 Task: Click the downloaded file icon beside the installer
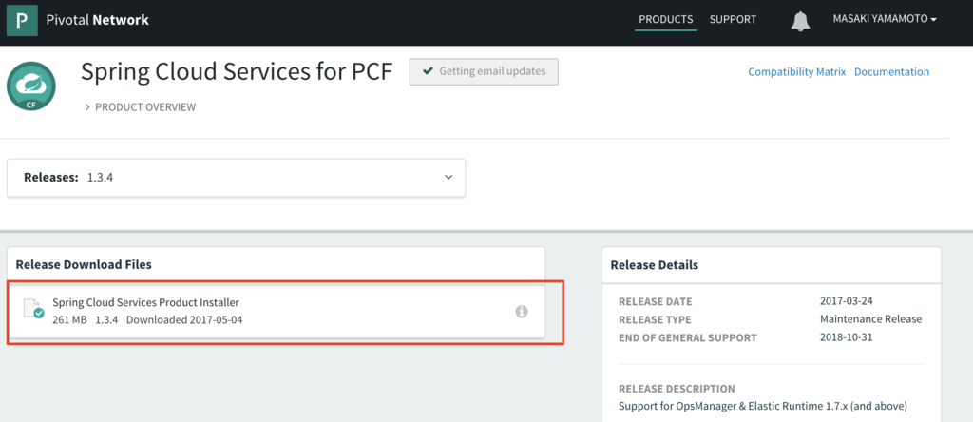[x=33, y=310]
